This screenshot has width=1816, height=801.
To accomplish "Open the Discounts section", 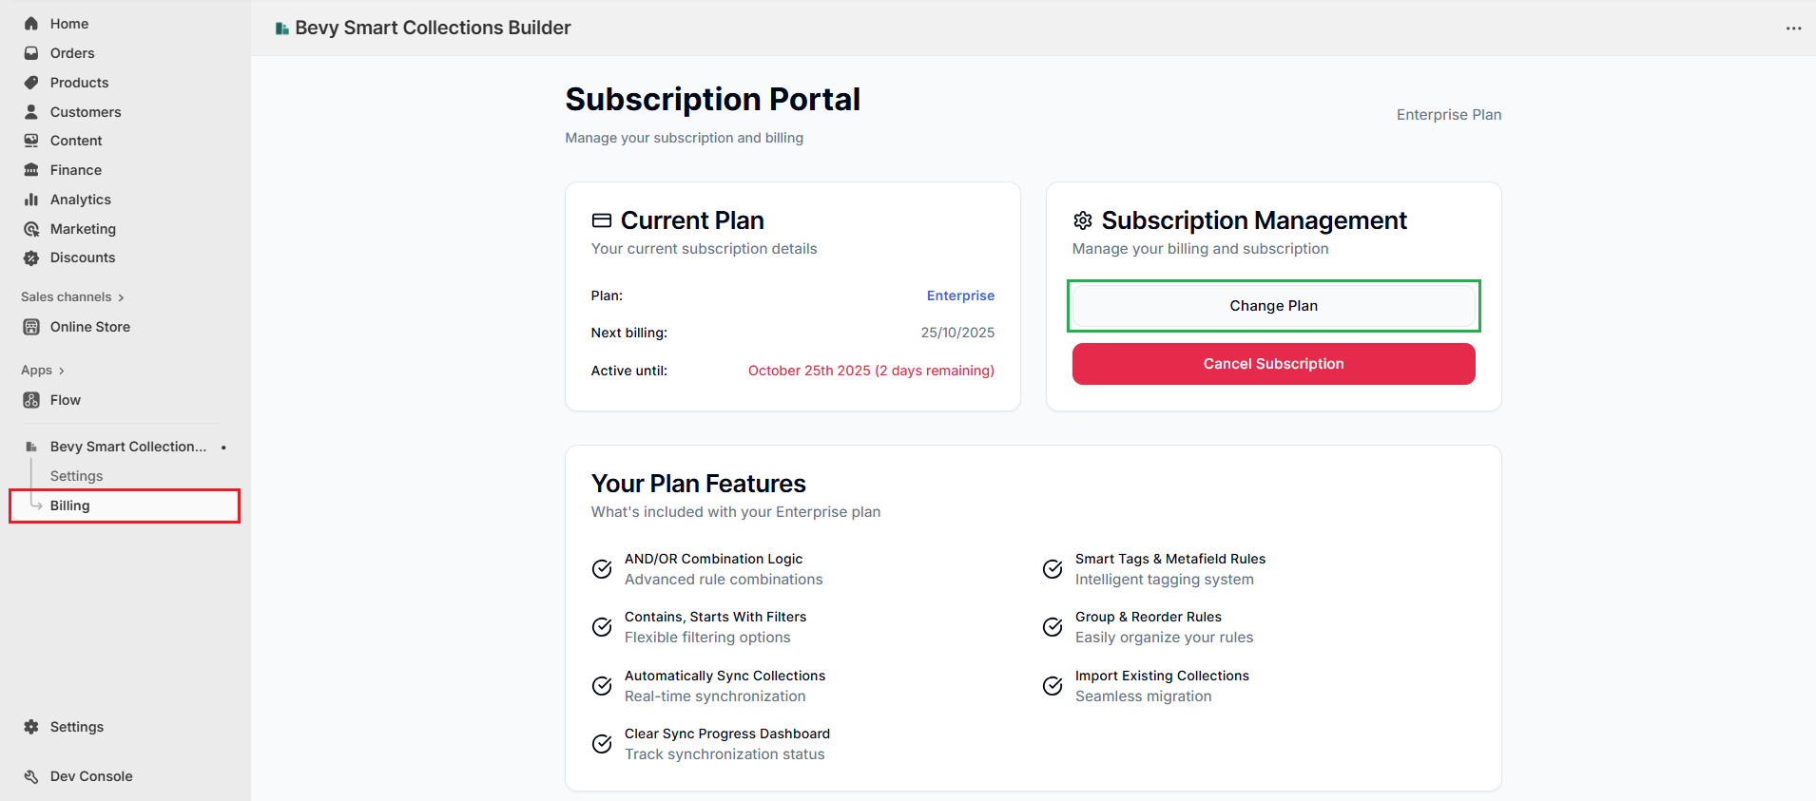I will 83,257.
